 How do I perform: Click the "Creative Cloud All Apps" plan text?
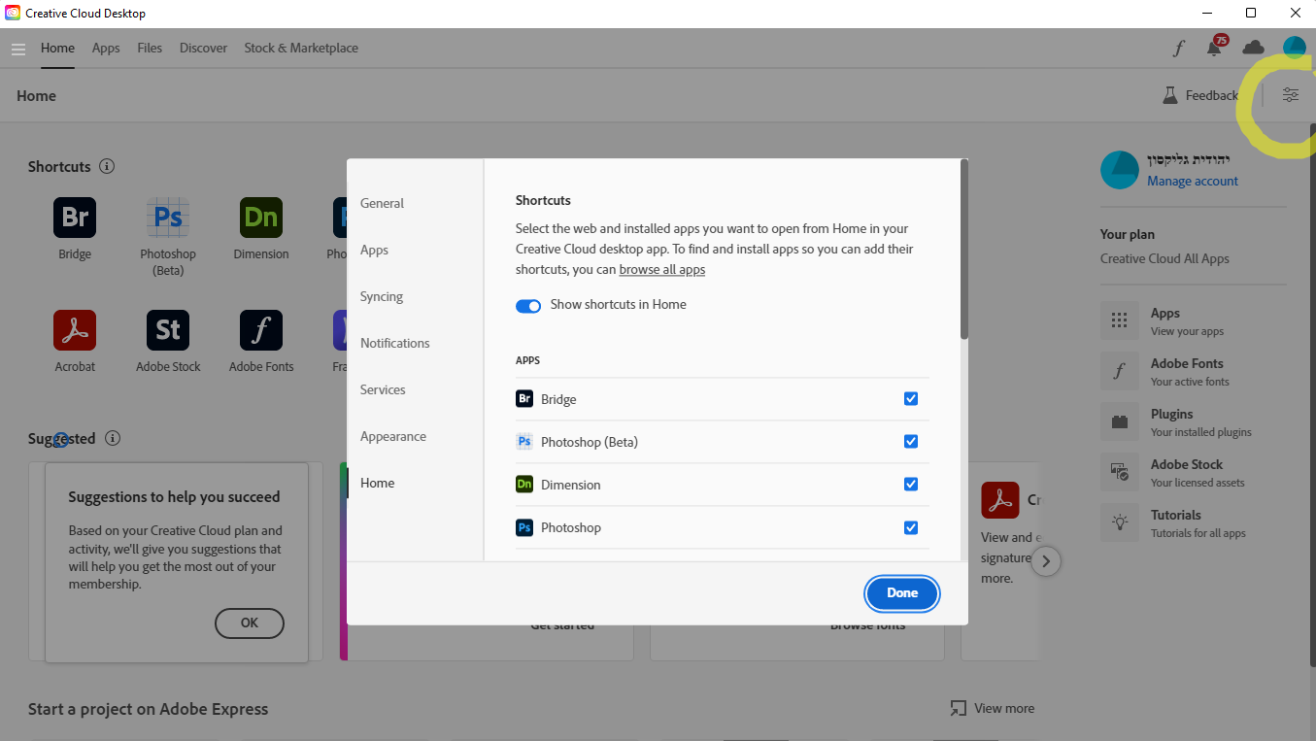pyautogui.click(x=1164, y=258)
